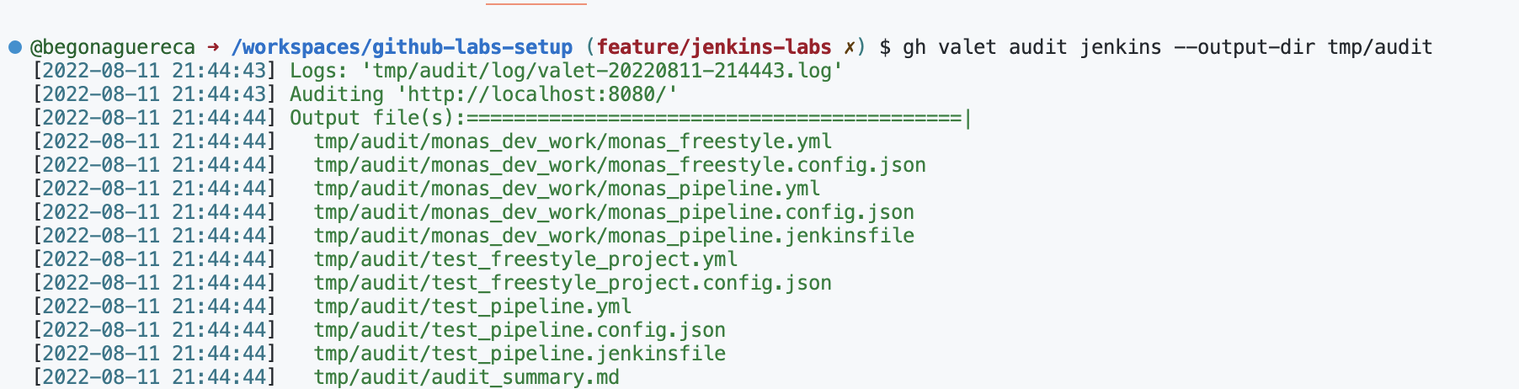Open test_pipeline.yml file path
Image resolution: width=1519 pixels, height=389 pixels.
472,306
